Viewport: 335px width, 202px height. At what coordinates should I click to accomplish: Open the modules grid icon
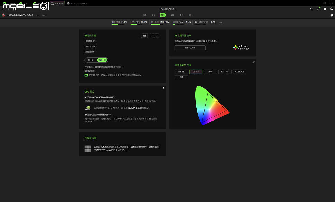coord(318,9)
